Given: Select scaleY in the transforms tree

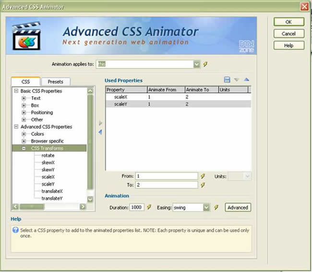Looking at the screenshot, I should click(x=48, y=184).
